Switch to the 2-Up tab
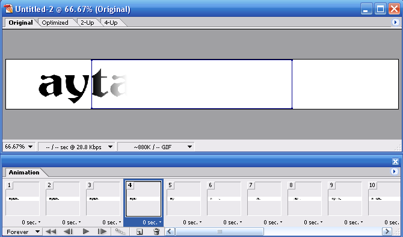Screen dimensions: 403x237 [87, 23]
